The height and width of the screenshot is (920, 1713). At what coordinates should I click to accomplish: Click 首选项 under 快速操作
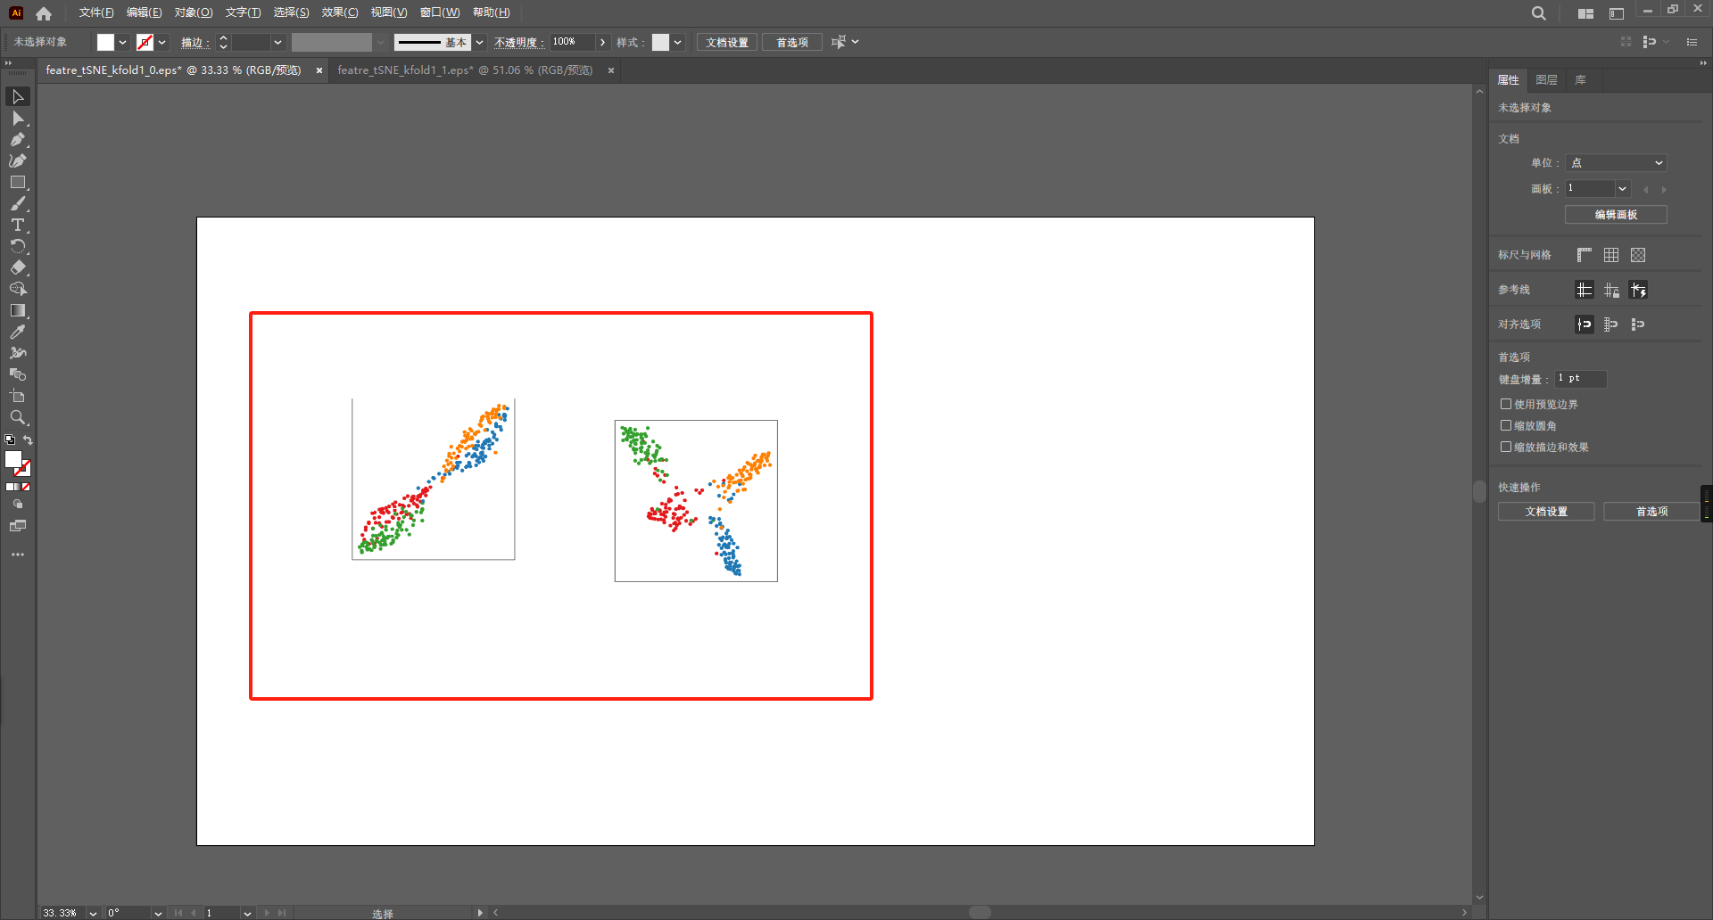point(1651,512)
